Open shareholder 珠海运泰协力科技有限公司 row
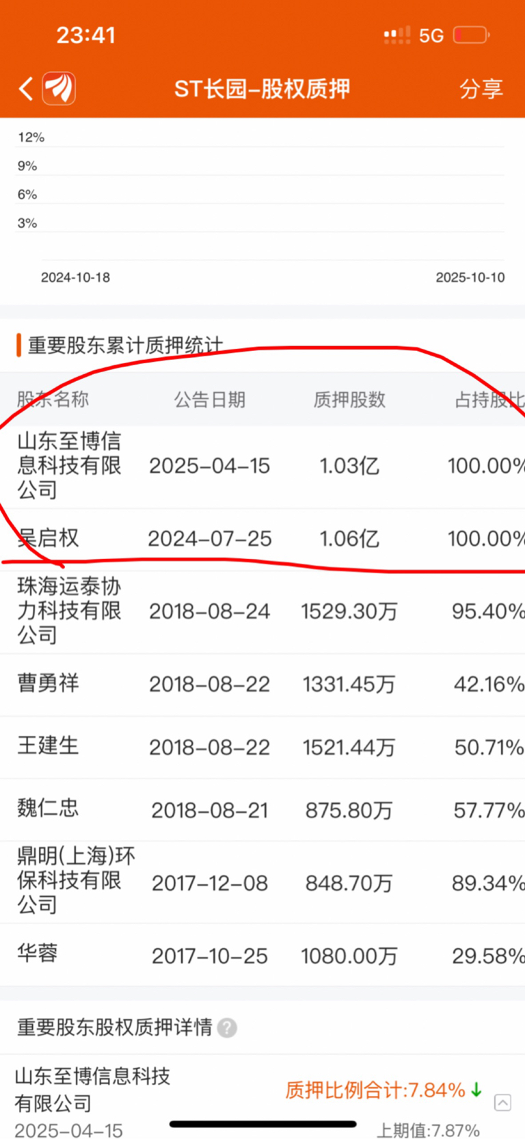 [x=262, y=612]
